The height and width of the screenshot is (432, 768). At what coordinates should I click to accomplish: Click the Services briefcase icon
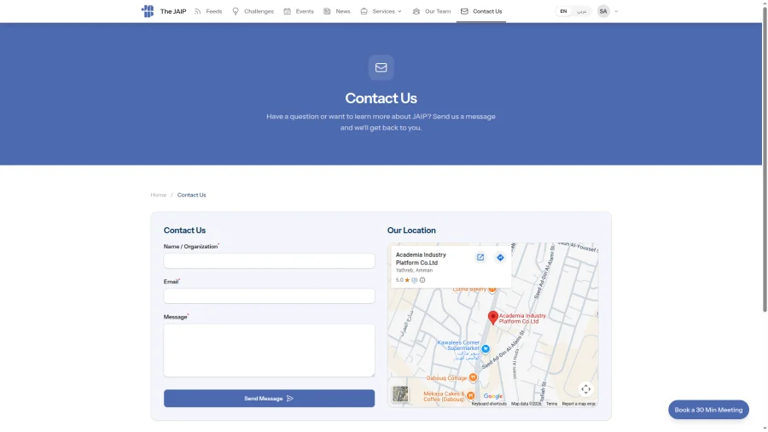pos(364,11)
